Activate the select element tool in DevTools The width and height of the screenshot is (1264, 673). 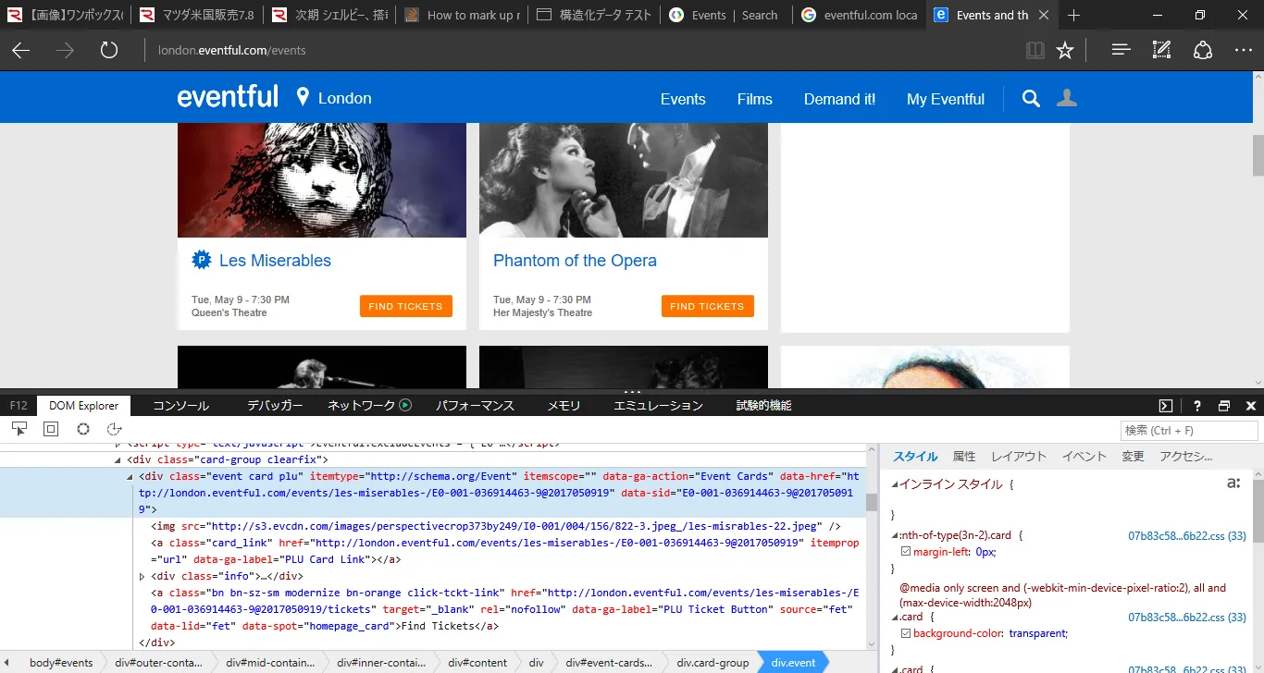[x=19, y=429]
